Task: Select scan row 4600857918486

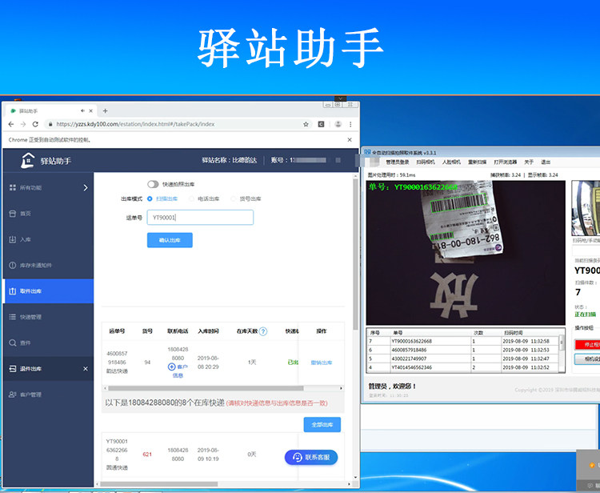Action: pyautogui.click(x=463, y=350)
